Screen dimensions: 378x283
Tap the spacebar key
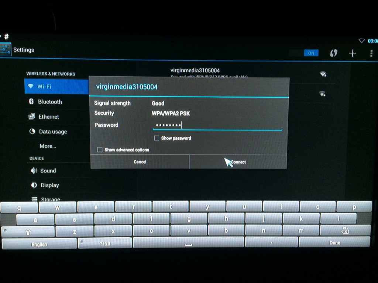point(189,242)
